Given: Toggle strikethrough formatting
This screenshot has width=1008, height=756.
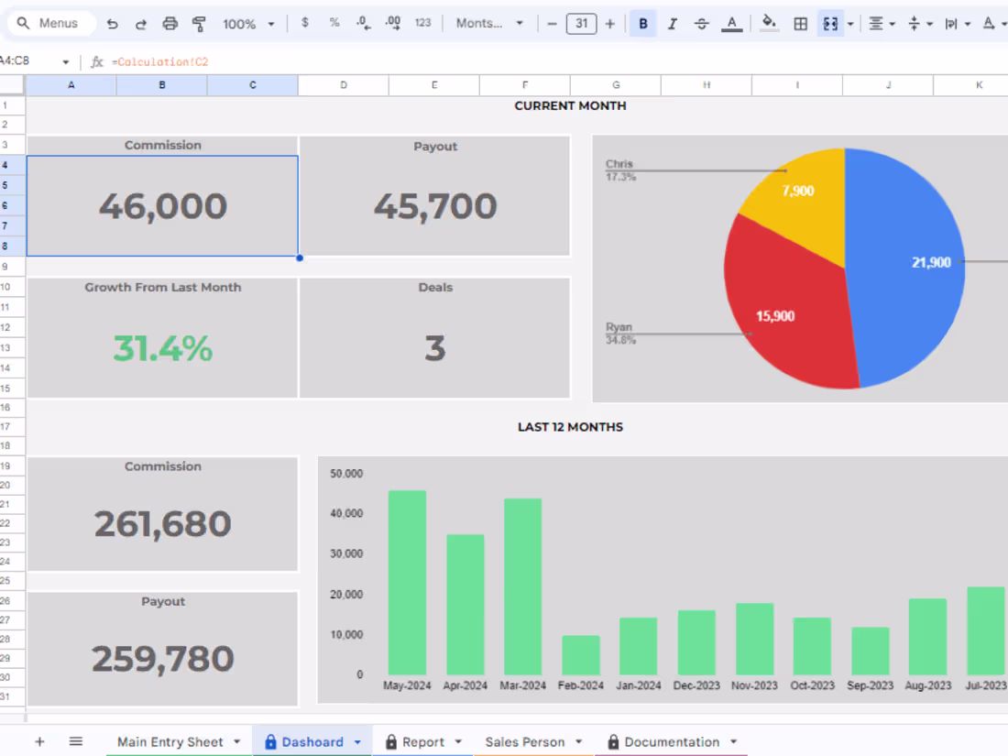Looking at the screenshot, I should click(701, 23).
